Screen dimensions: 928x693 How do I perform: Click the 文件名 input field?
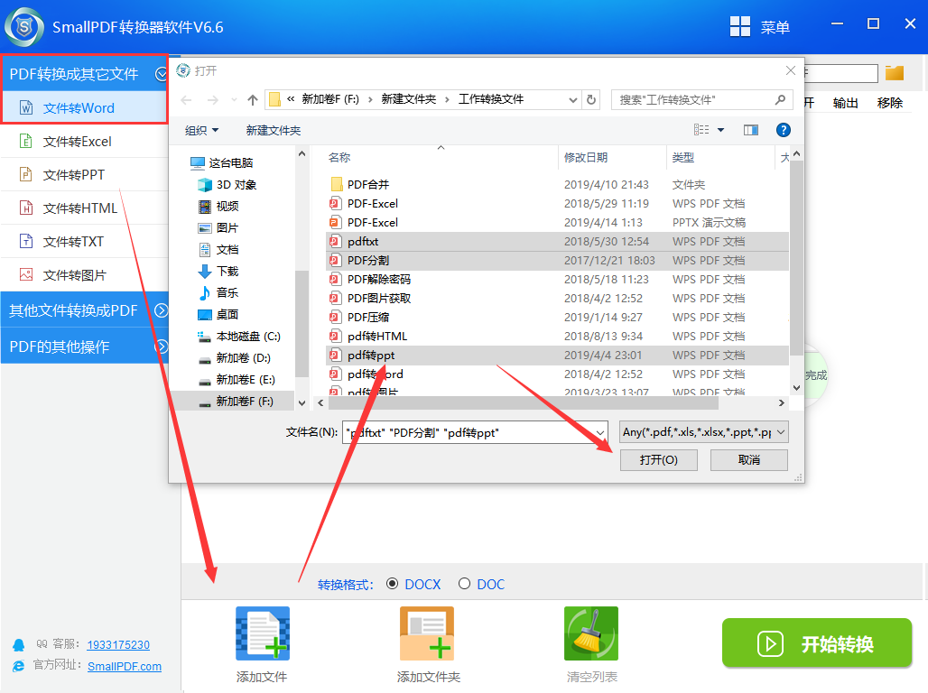tap(475, 432)
